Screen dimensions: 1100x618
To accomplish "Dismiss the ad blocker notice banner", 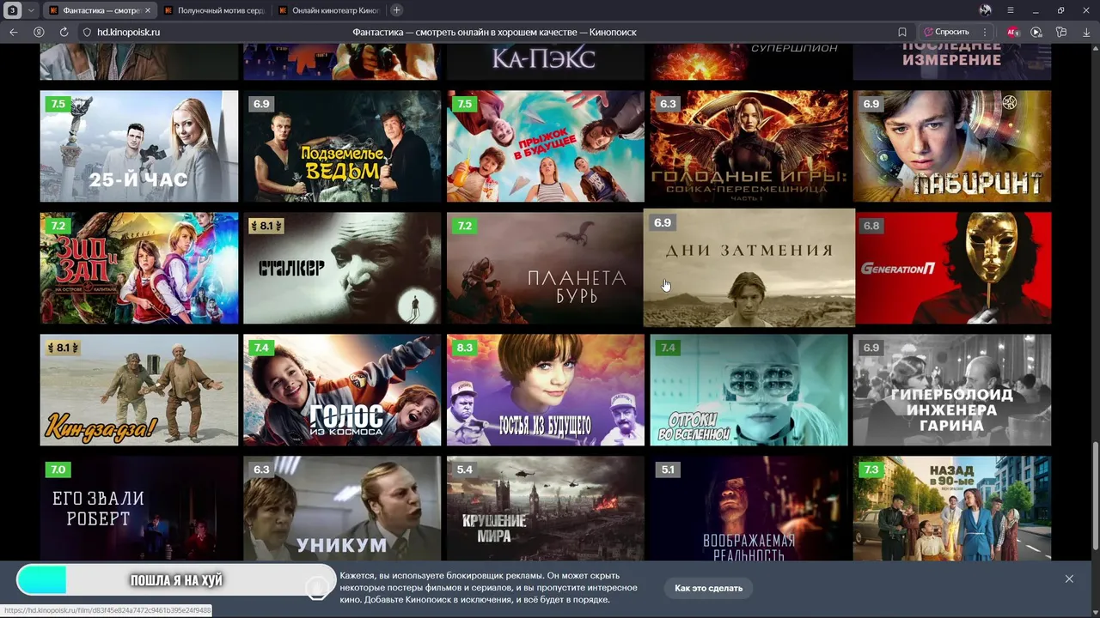I will [1069, 579].
